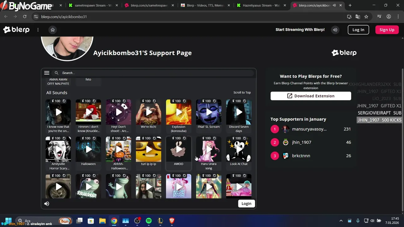Click the 100 points badge on "FNaF SL Scream"
This screenshot has height=227, width=404.
pos(206,101)
